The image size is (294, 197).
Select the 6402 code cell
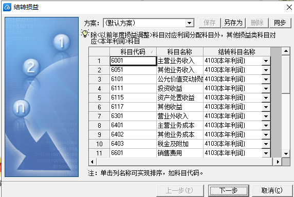(133, 135)
